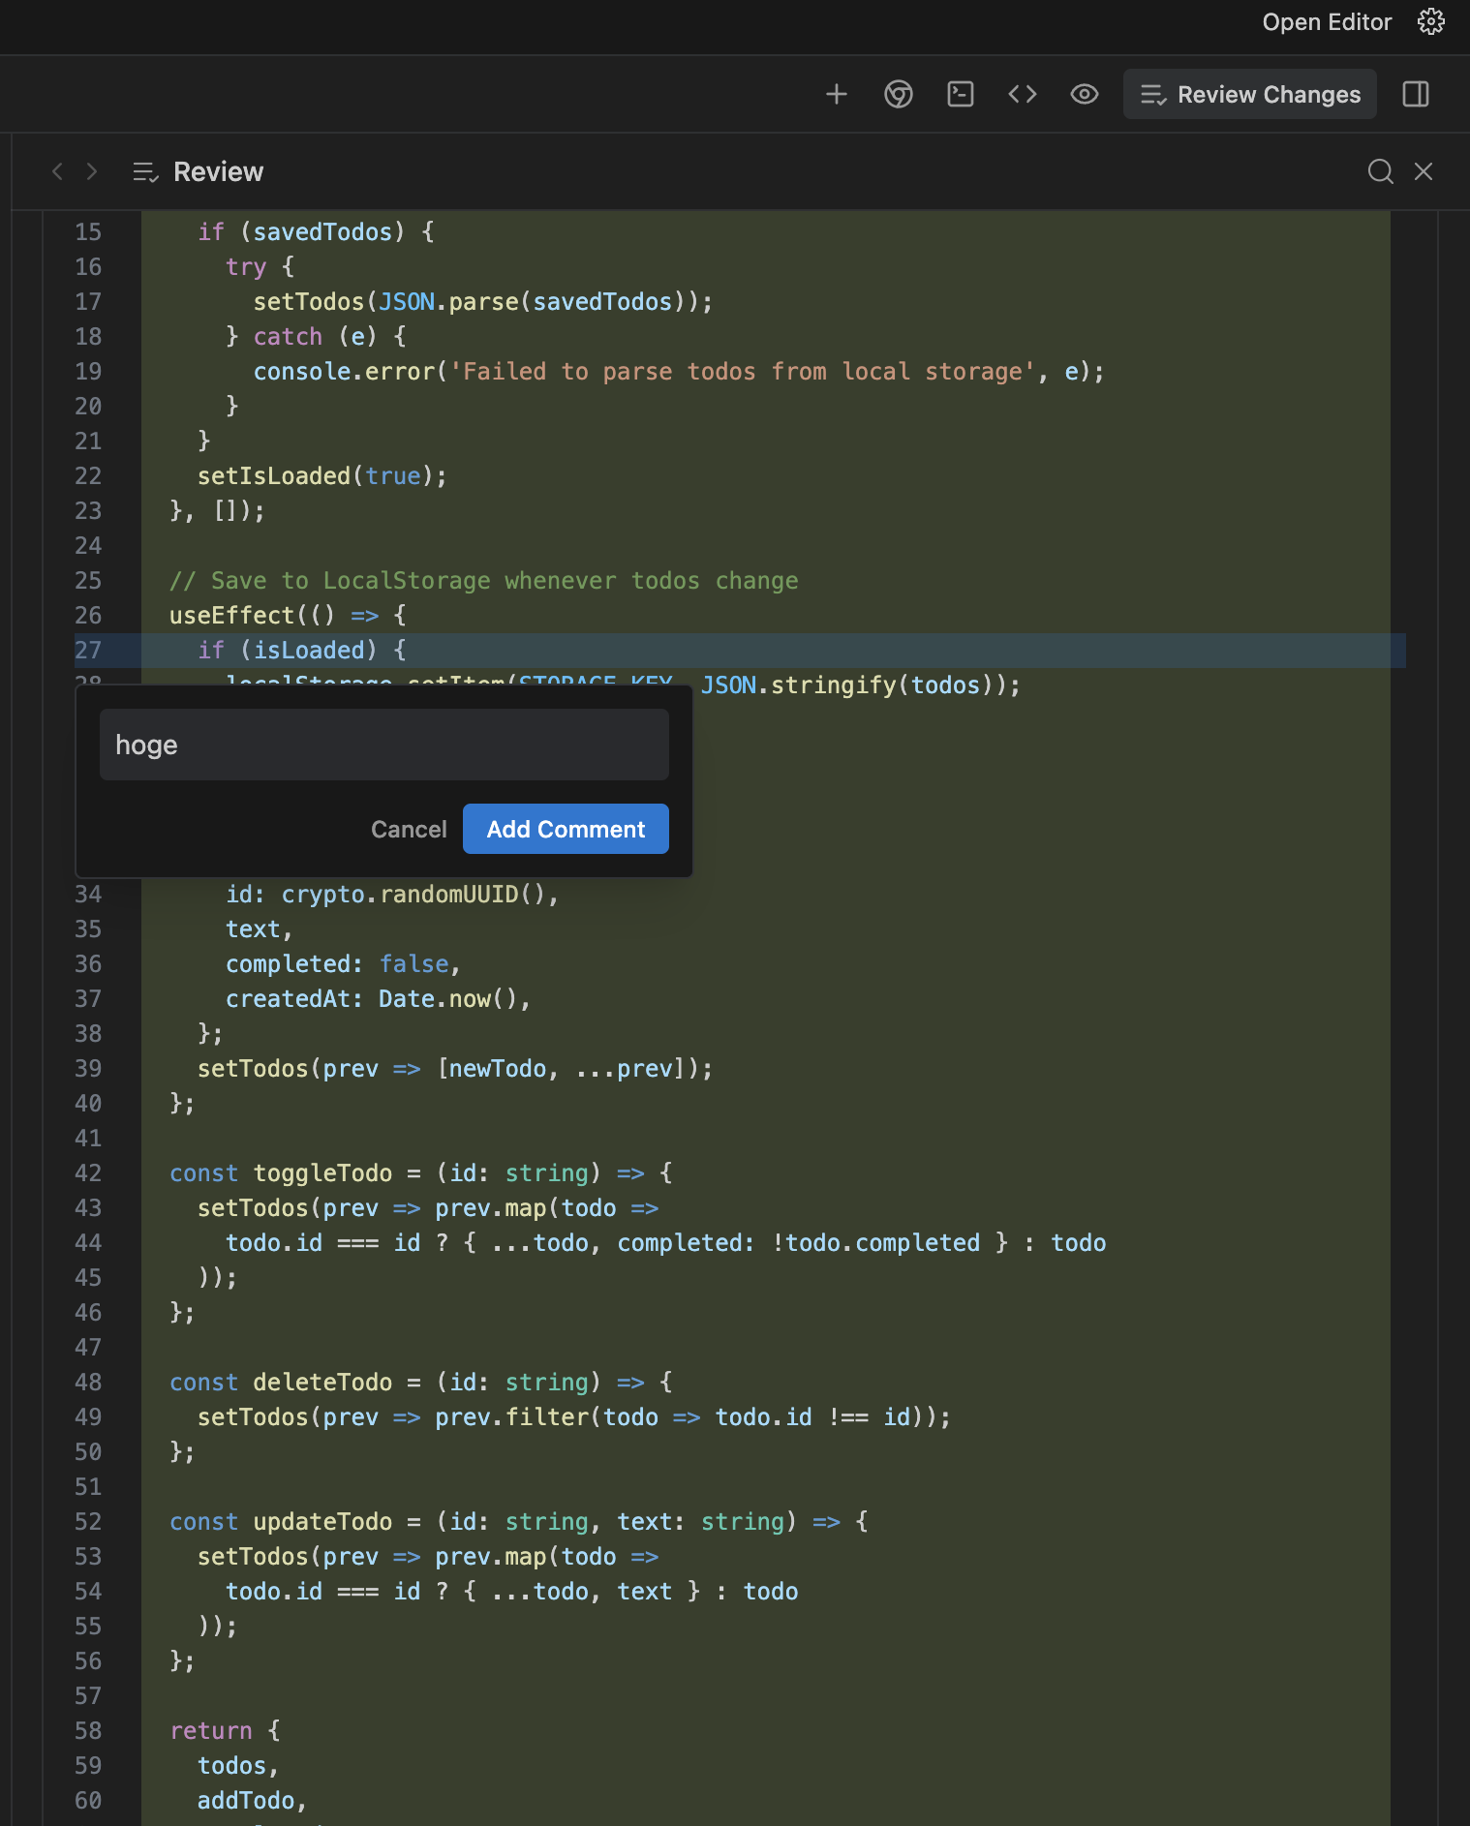Click the console.error line of code
This screenshot has width=1470, height=1826.
(x=679, y=372)
